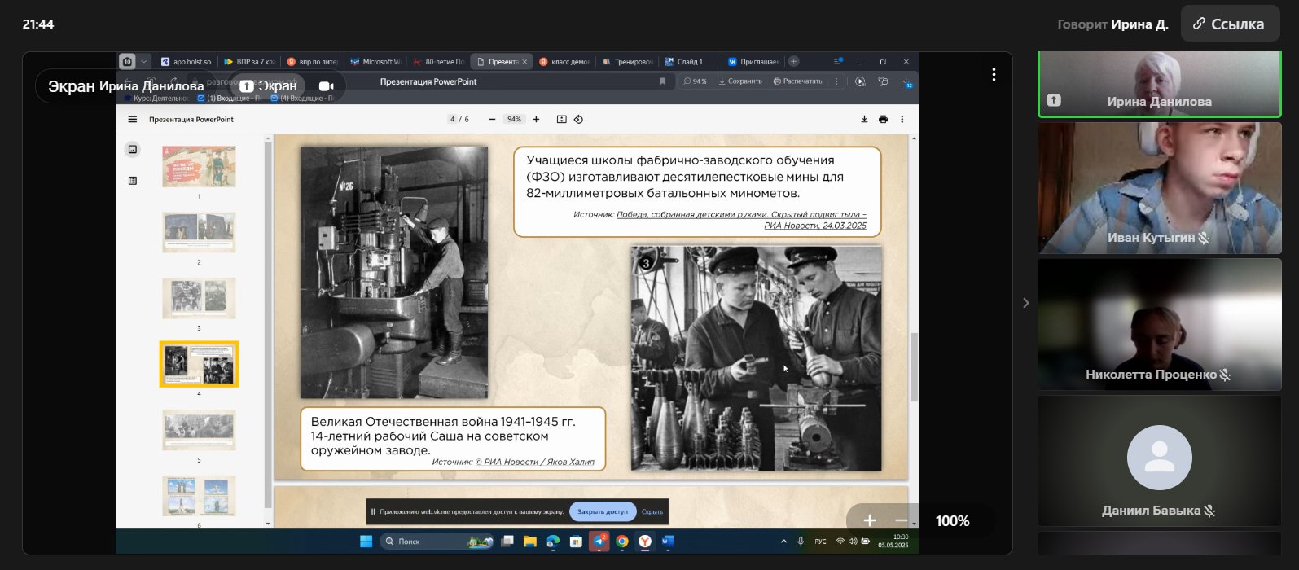
Task: Open the РИА Новости source link on slide
Action: pos(741,220)
